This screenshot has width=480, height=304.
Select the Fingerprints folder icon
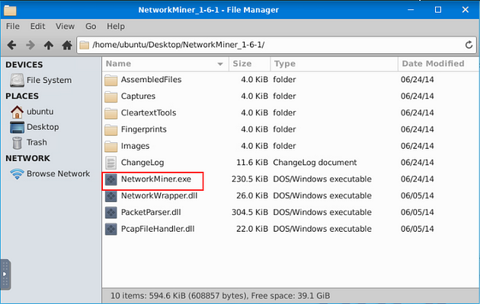110,129
